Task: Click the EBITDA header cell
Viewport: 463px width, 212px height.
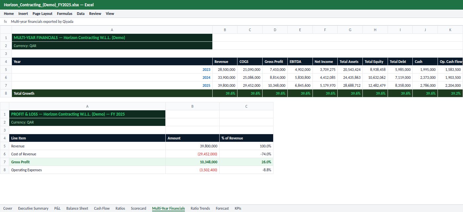Action: click(300, 62)
